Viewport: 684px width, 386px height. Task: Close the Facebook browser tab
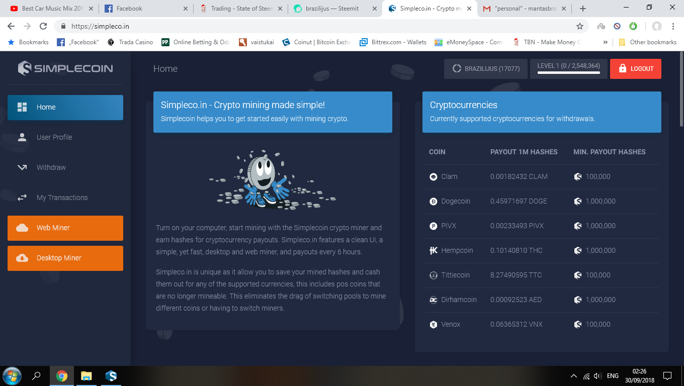coord(186,9)
